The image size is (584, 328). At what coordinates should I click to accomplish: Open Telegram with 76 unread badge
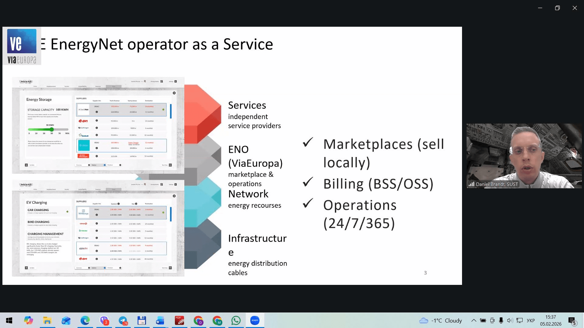click(x=123, y=320)
